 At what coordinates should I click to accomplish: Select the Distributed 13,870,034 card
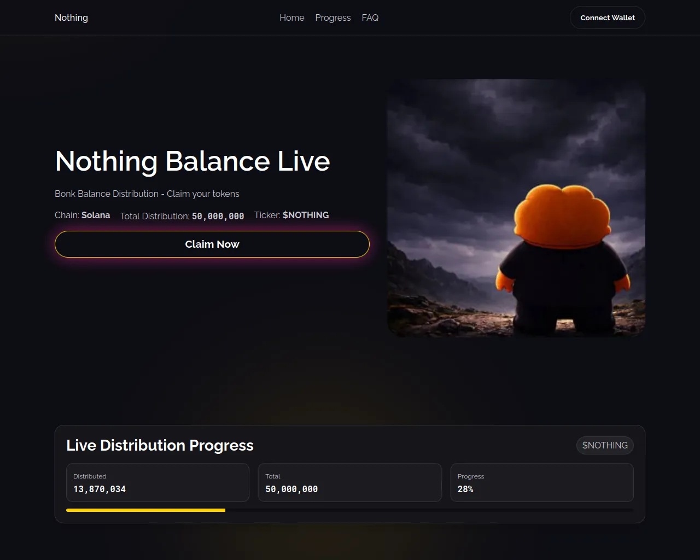click(x=157, y=482)
